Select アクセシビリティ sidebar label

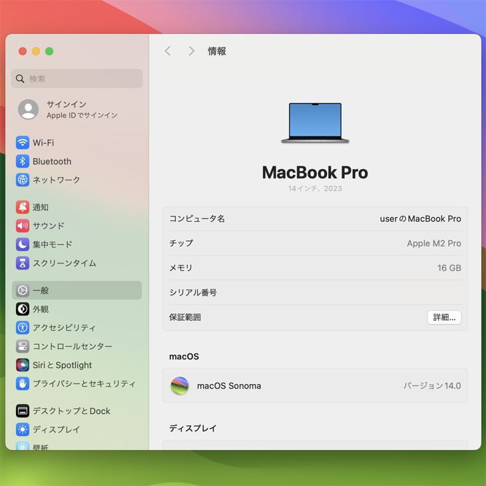64,328
